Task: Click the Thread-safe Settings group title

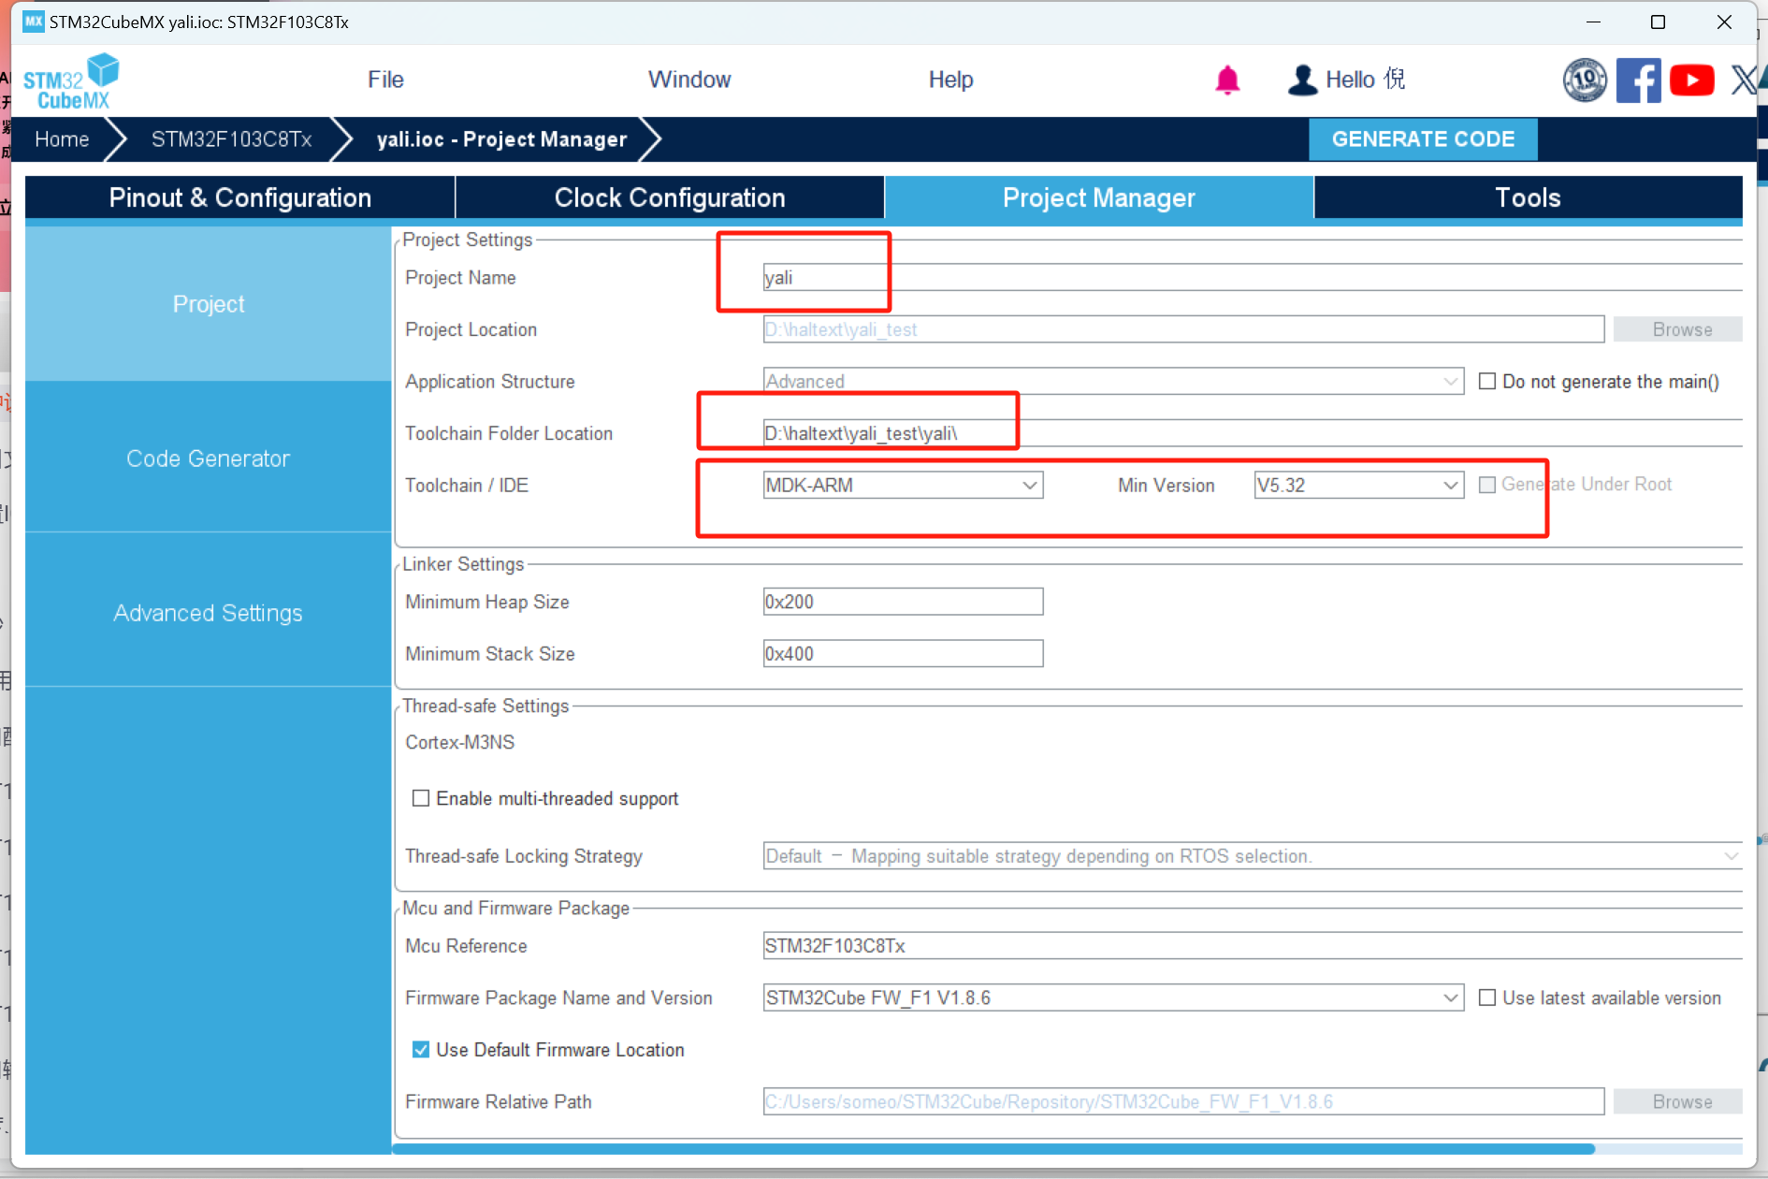Action: point(485,706)
